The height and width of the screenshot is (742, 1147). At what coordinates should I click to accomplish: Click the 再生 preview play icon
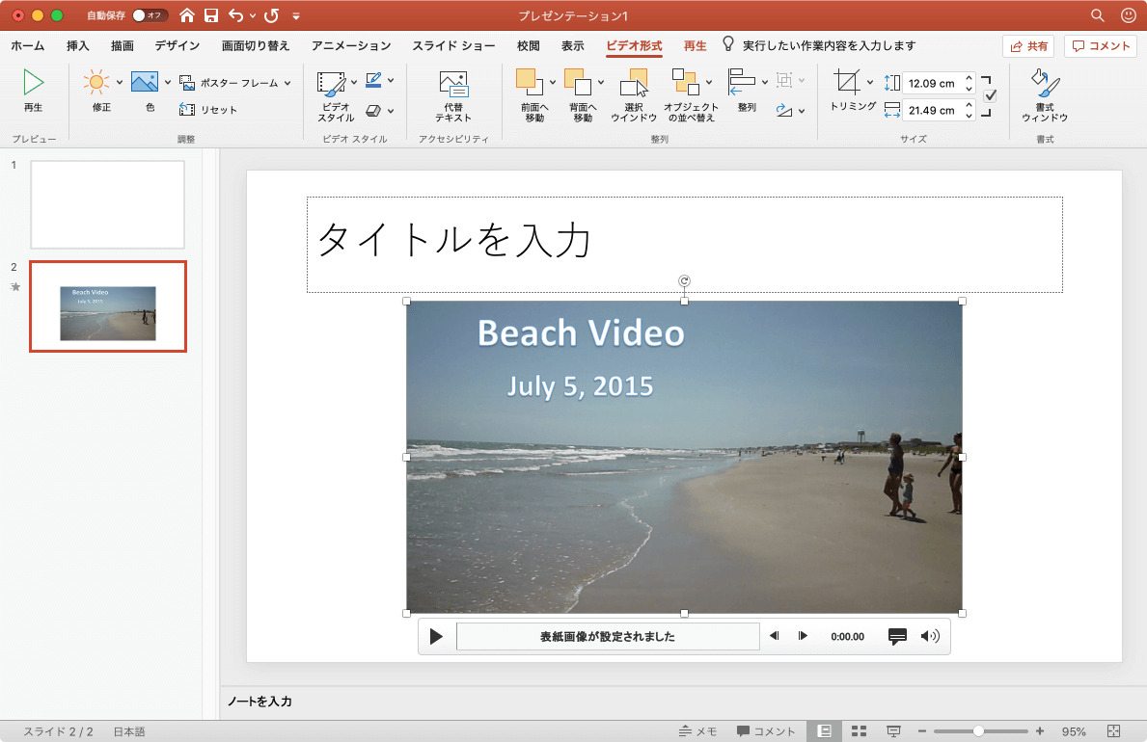click(34, 83)
